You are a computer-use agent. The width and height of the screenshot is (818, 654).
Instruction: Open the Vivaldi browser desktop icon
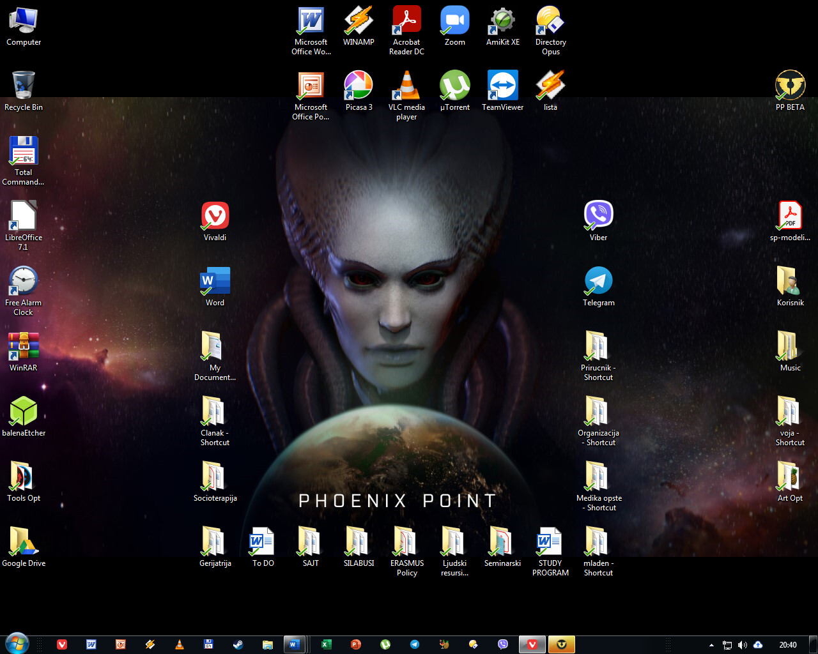(x=215, y=216)
